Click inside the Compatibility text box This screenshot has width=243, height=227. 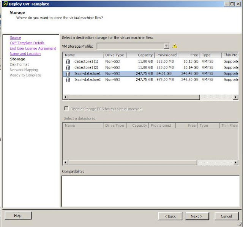point(150,191)
